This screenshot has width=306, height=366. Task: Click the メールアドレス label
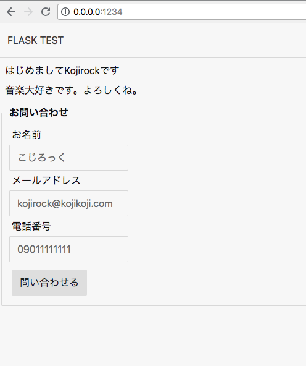coord(46,181)
